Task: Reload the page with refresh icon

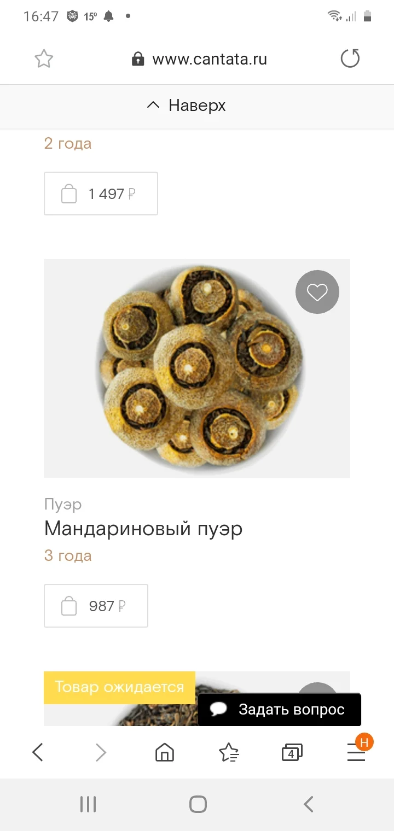Action: pos(350,58)
